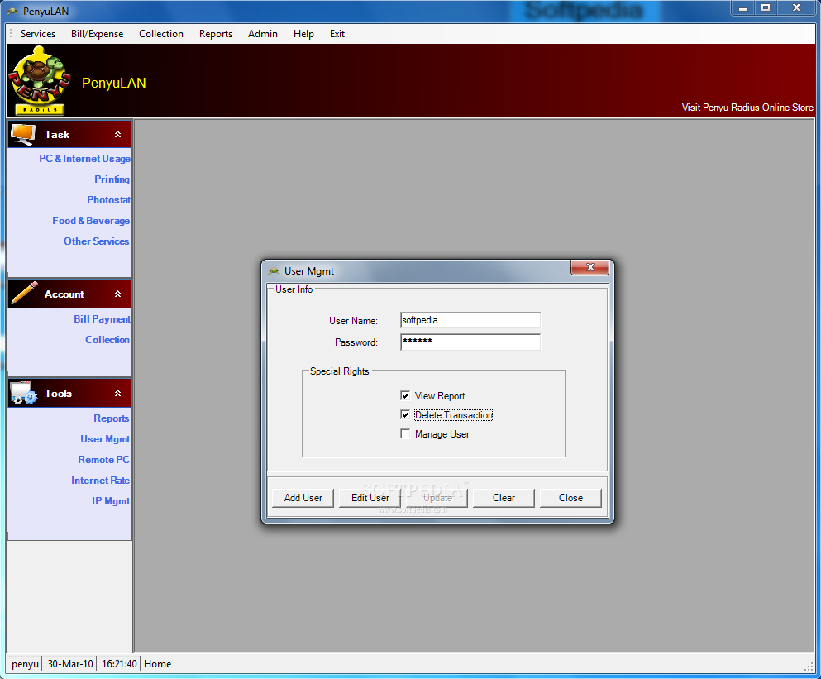
Task: Uncheck the View Report checkbox
Action: point(405,395)
